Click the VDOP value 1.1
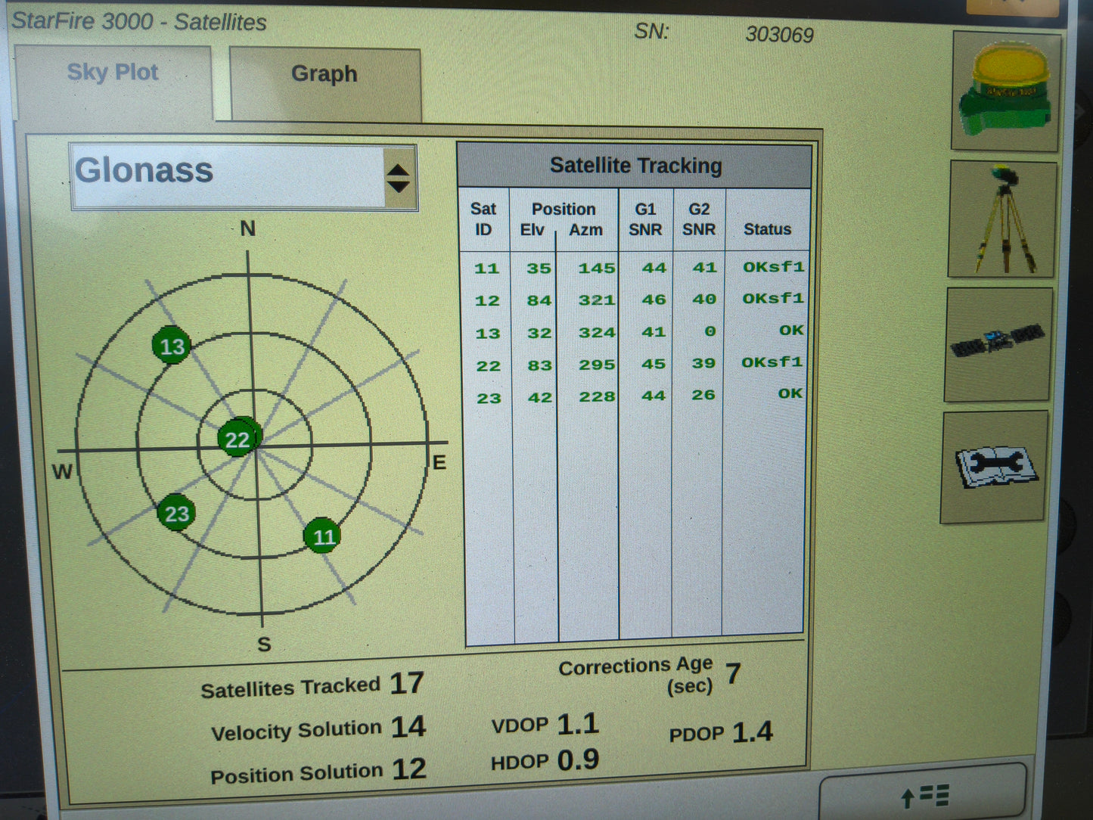The width and height of the screenshot is (1093, 820). [x=578, y=725]
